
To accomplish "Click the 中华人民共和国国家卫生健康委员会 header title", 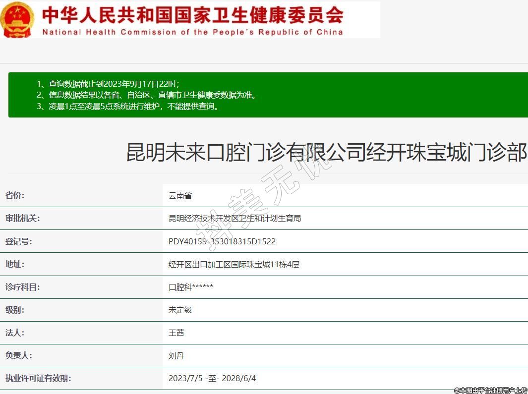I will coord(192,15).
